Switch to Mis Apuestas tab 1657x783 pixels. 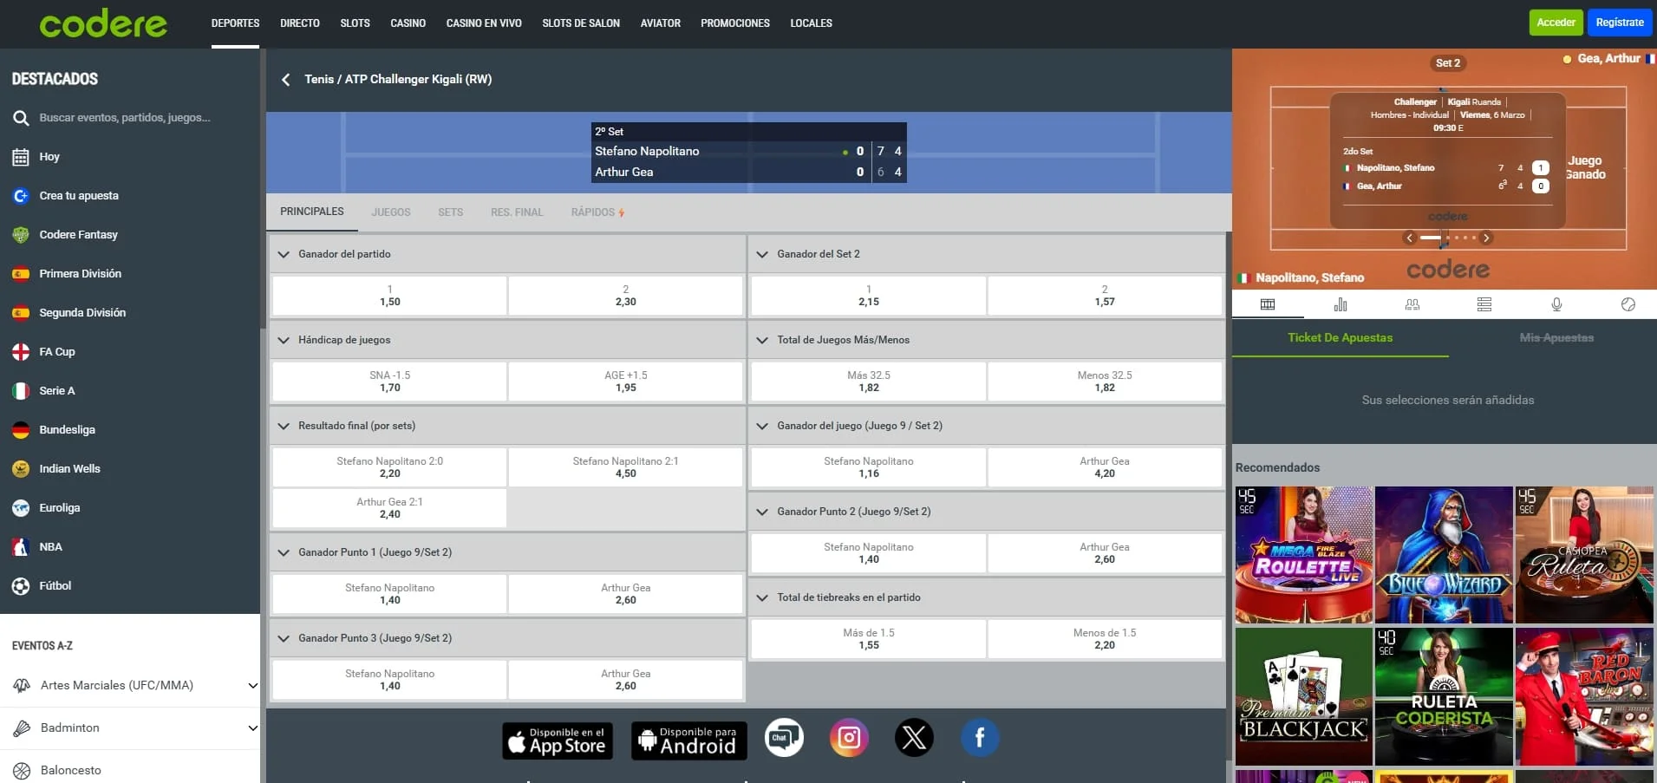pos(1556,338)
